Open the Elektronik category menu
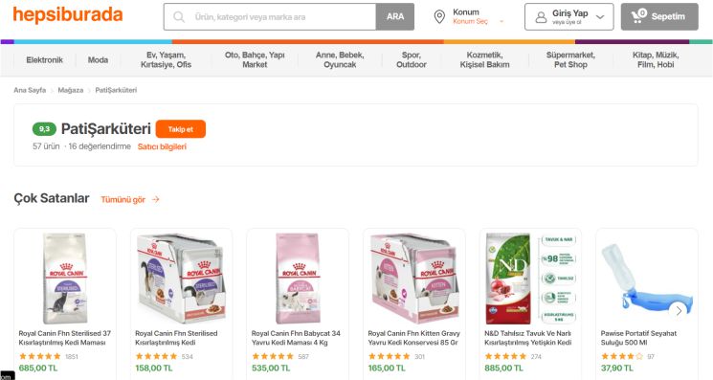The width and height of the screenshot is (713, 380). coord(45,60)
